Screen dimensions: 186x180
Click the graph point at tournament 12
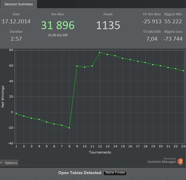click(100, 52)
